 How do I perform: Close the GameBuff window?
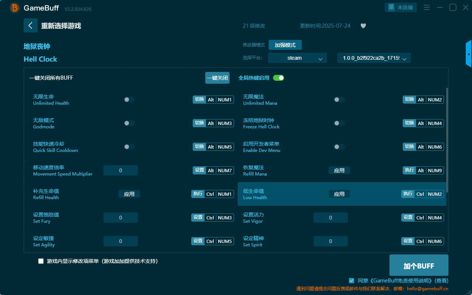[466, 7]
